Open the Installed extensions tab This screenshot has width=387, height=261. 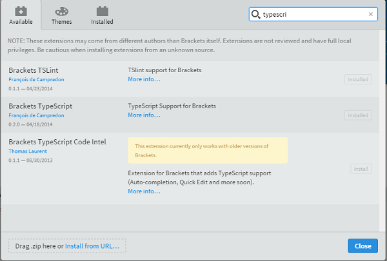click(102, 15)
